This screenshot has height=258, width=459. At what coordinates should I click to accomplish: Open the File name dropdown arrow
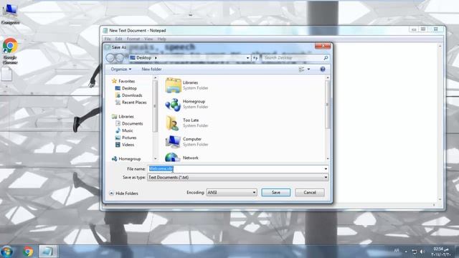pos(326,169)
